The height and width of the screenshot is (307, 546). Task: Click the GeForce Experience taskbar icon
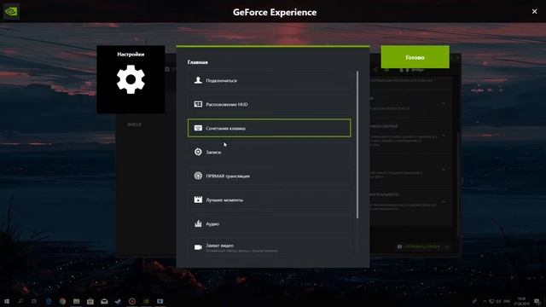(146, 301)
